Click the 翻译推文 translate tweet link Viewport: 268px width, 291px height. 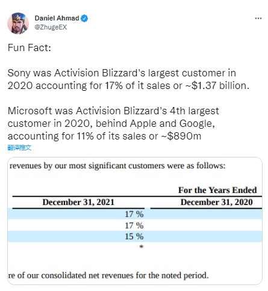[x=19, y=147]
